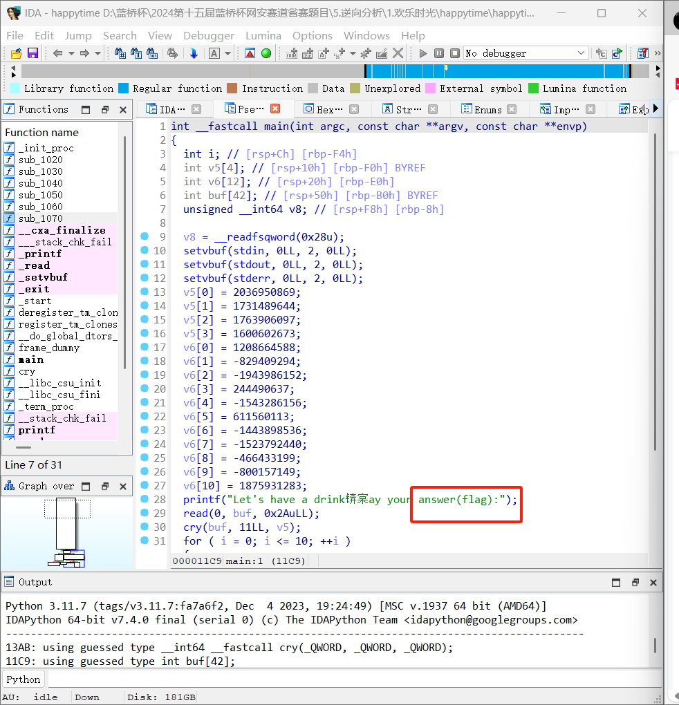Toggle breakpoint dot on line 30
This screenshot has width=679, height=705.
coord(145,527)
